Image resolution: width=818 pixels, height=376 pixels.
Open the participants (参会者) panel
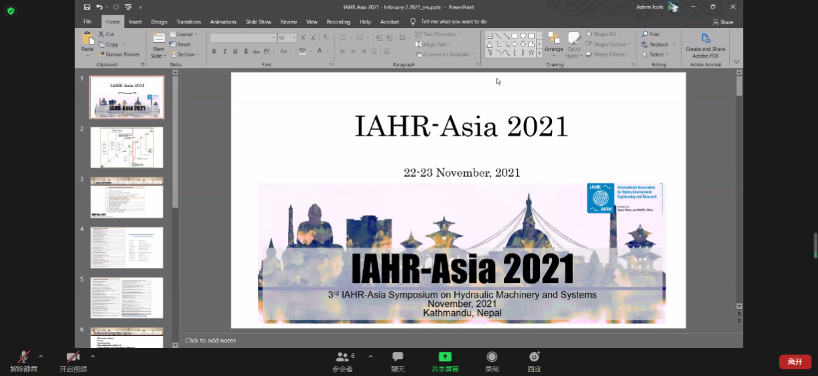(x=343, y=357)
